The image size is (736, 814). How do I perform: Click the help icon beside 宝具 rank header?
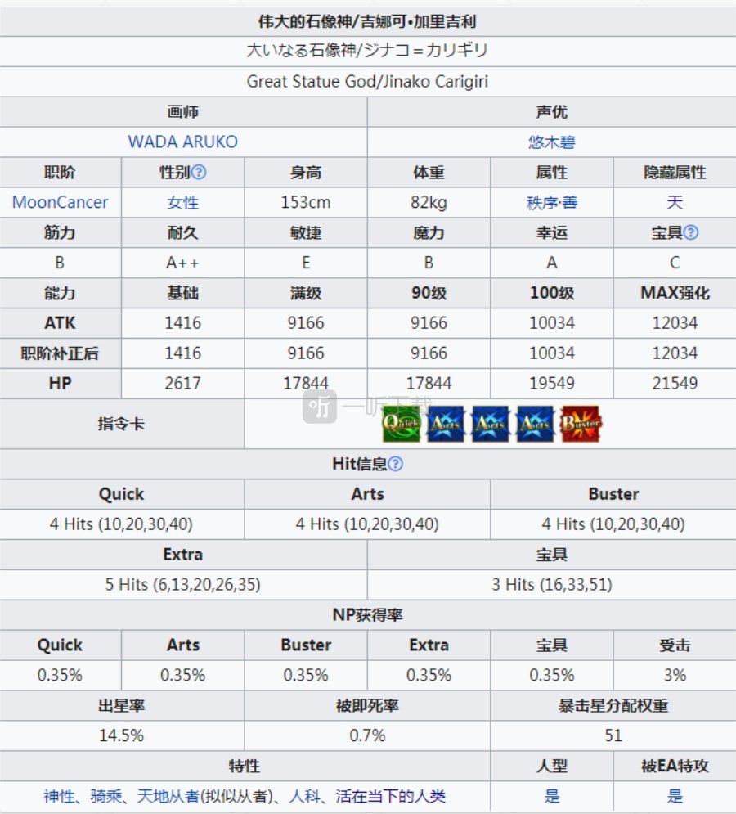[x=691, y=232]
